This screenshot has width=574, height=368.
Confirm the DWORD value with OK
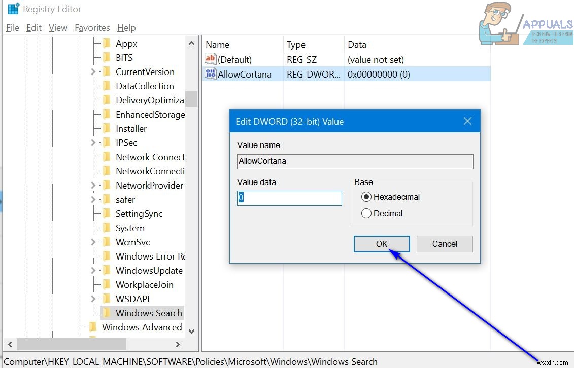(382, 244)
